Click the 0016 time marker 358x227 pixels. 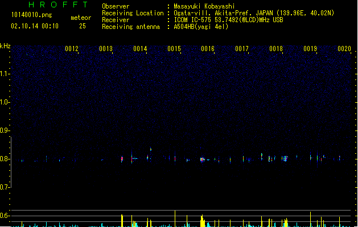[x=208, y=49]
